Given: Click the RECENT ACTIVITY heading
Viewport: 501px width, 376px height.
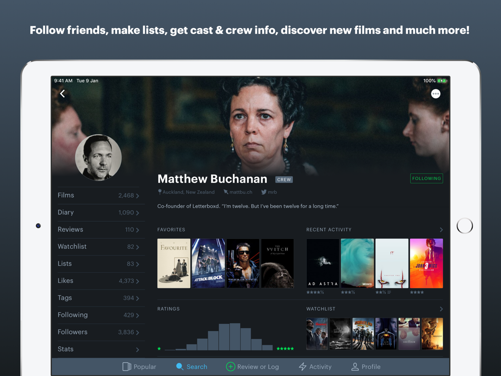Looking at the screenshot, I should pos(329,230).
